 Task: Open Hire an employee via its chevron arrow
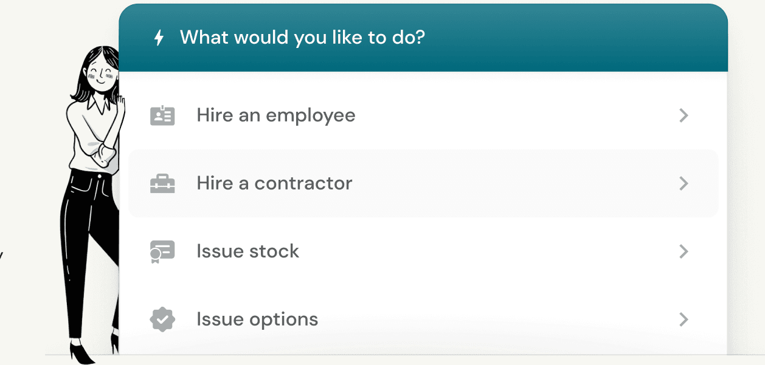tap(684, 115)
